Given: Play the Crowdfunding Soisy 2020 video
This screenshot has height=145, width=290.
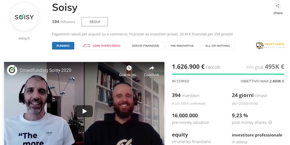Looking at the screenshot, I should point(84,111).
